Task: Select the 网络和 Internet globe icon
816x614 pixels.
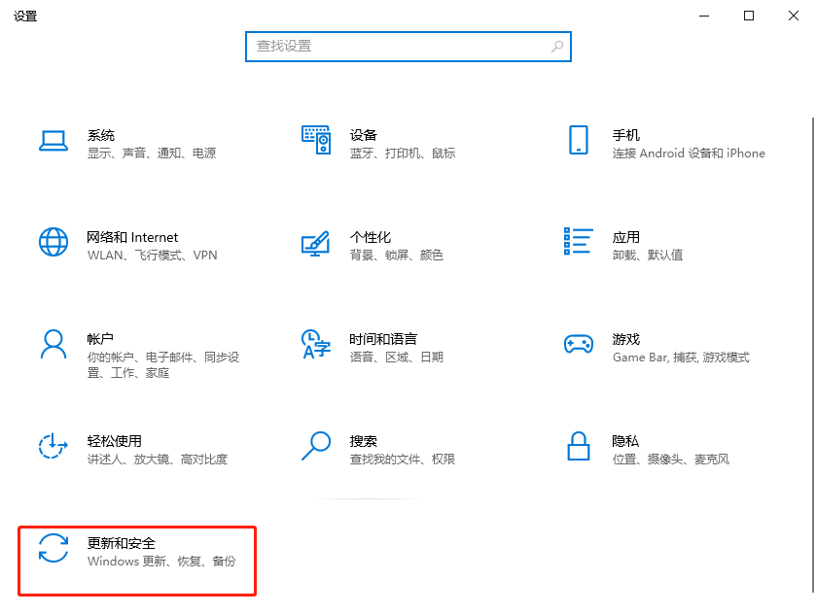Action: coord(53,242)
